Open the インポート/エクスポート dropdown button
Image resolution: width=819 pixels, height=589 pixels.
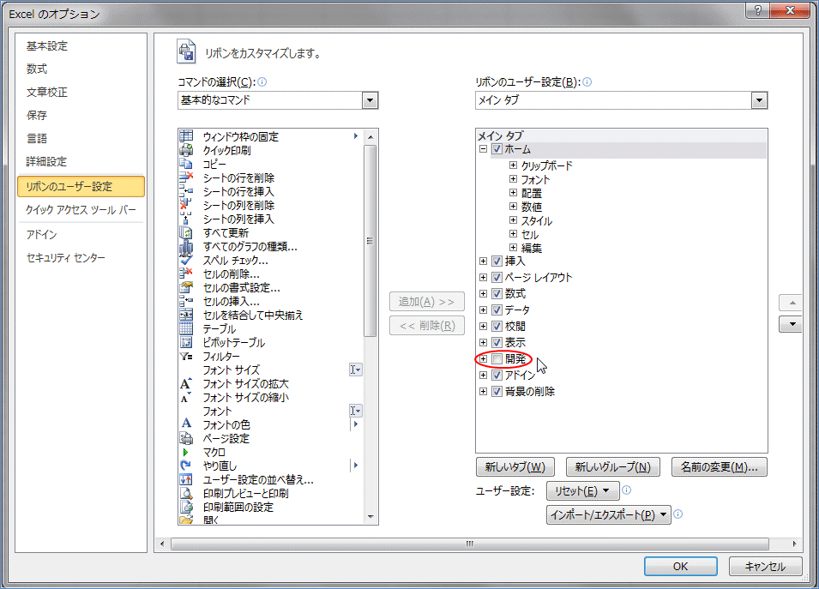pos(609,515)
